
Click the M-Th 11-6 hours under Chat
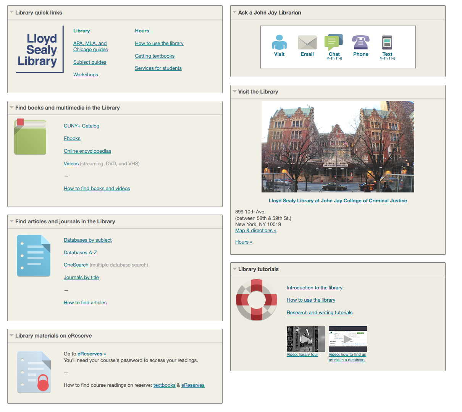[x=334, y=58]
